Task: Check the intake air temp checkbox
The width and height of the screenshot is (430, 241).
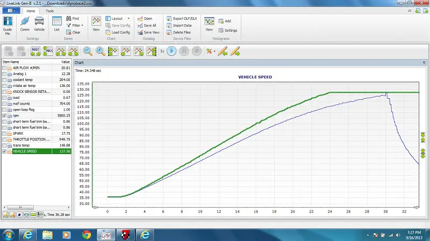Action: tap(4, 86)
